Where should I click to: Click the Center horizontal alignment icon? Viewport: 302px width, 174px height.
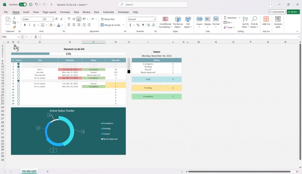click(x=74, y=25)
